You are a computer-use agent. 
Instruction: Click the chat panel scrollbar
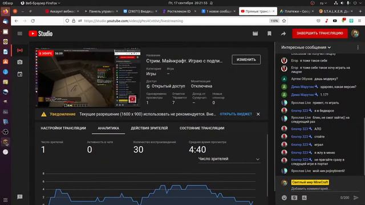point(364,146)
